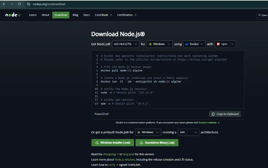The height and width of the screenshot is (168, 268).
Task: Click the clipboard icon in Copy button
Action: (213, 114)
